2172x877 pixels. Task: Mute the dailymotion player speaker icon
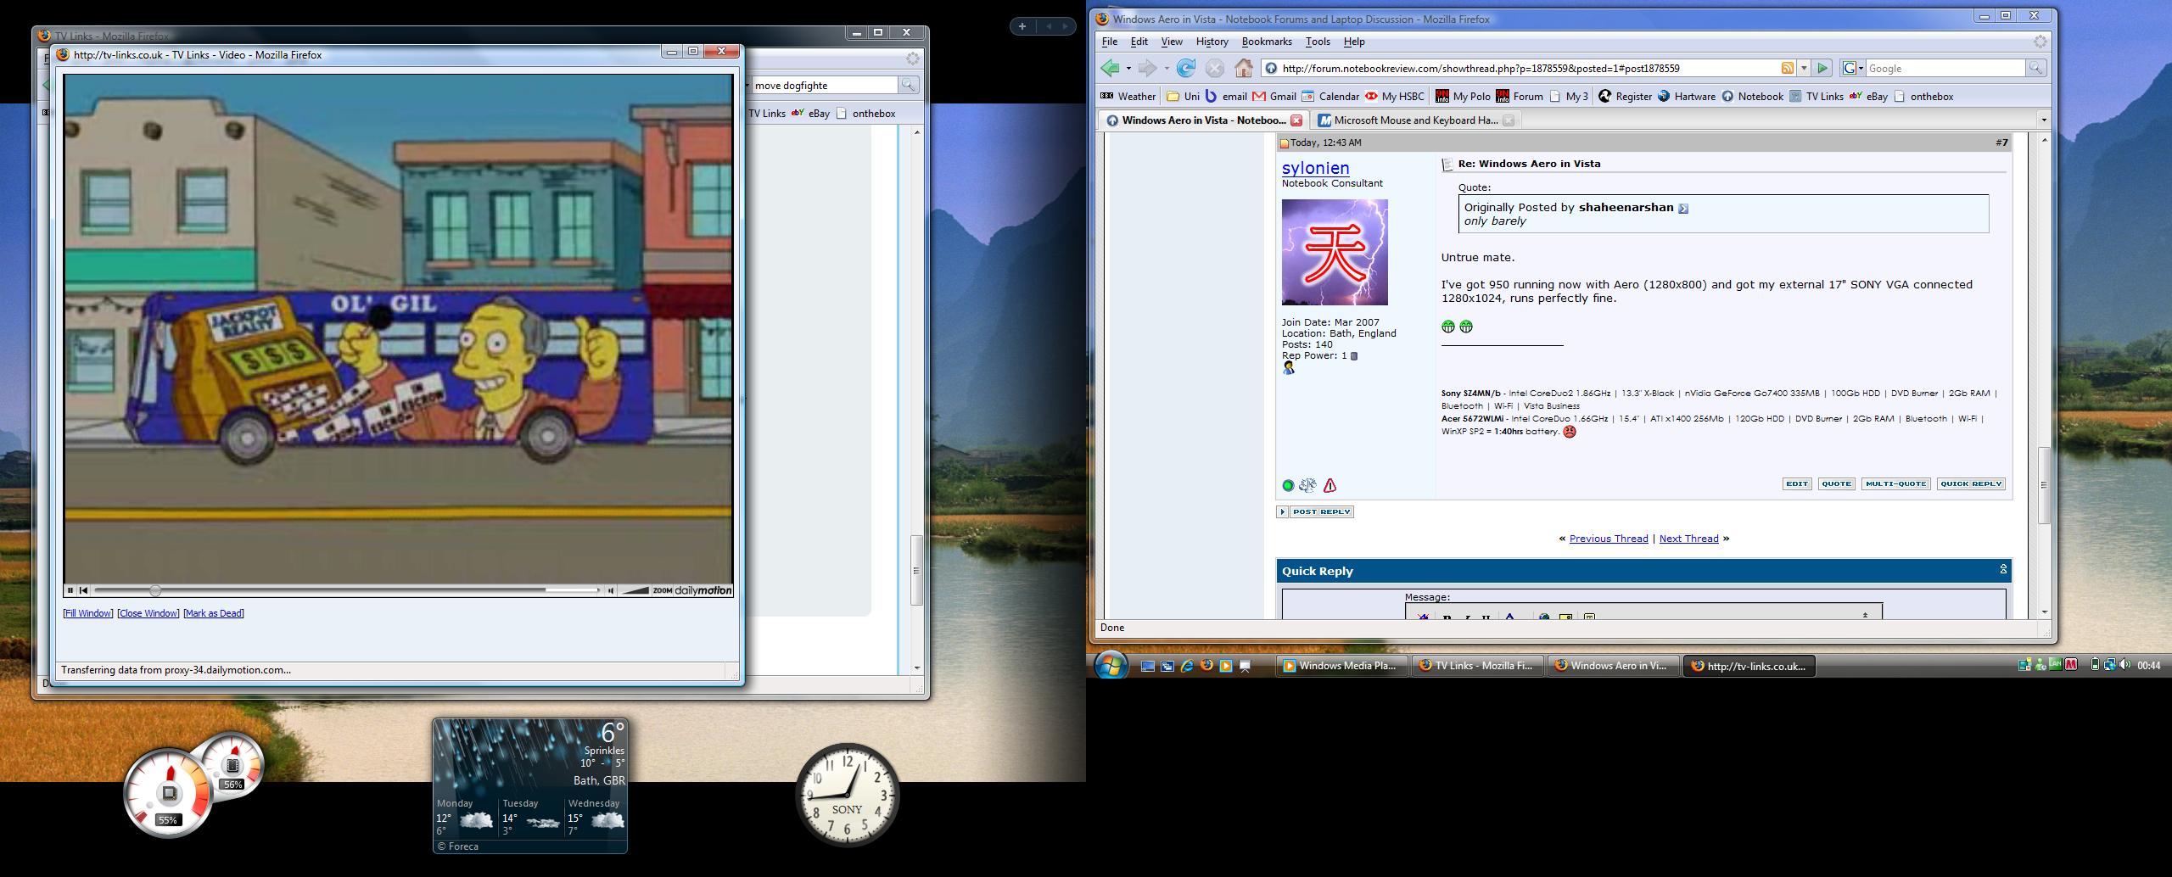(611, 590)
